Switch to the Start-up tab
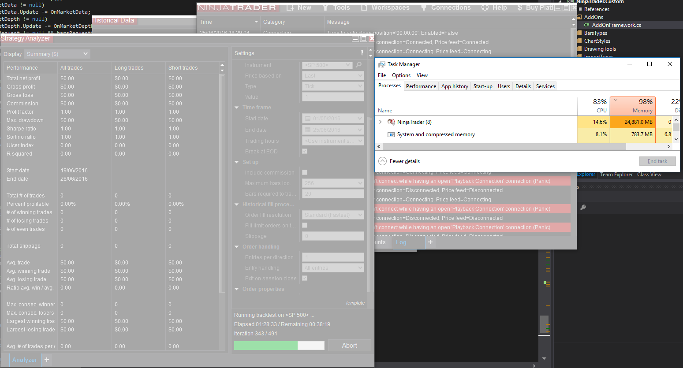 (483, 86)
